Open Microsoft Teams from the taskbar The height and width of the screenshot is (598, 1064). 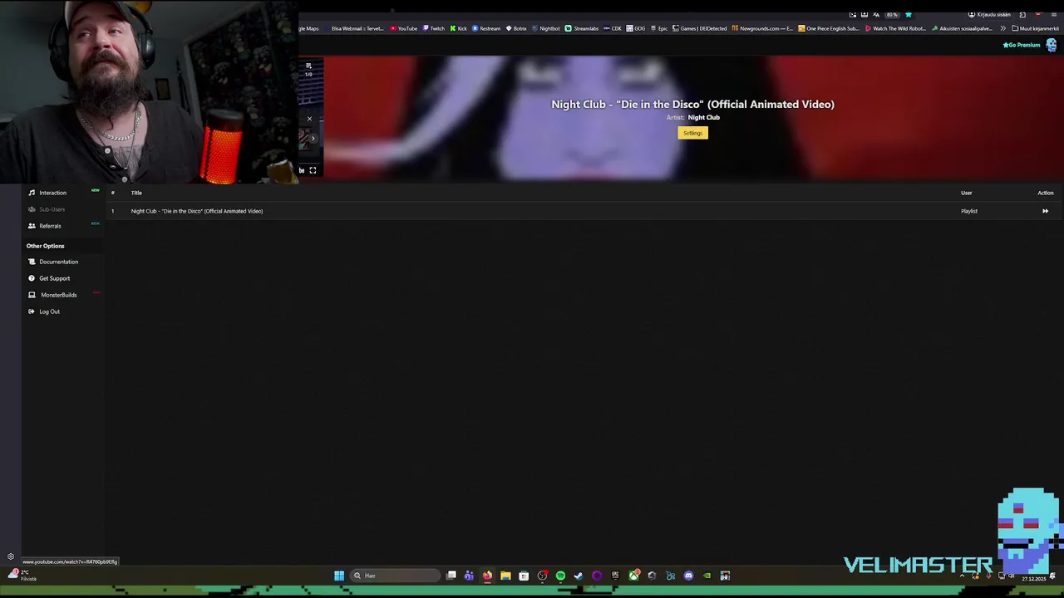click(469, 576)
